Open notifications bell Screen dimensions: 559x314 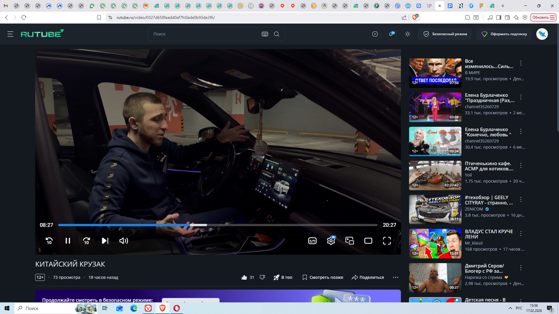391,34
